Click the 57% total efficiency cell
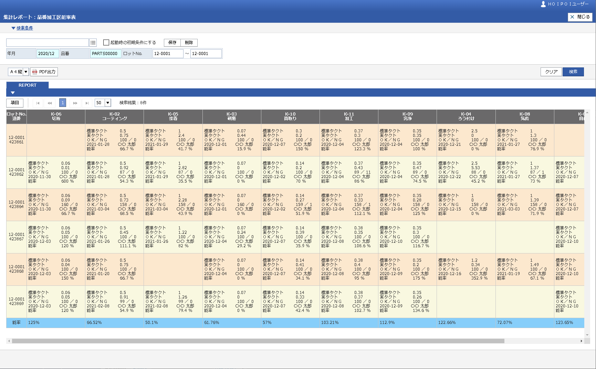This screenshot has width=596, height=369. coord(290,323)
